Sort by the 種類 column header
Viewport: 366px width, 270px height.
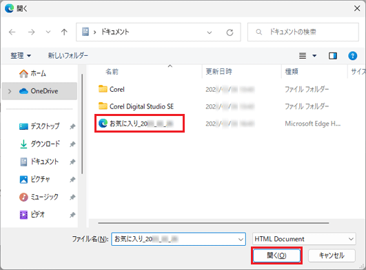point(292,72)
